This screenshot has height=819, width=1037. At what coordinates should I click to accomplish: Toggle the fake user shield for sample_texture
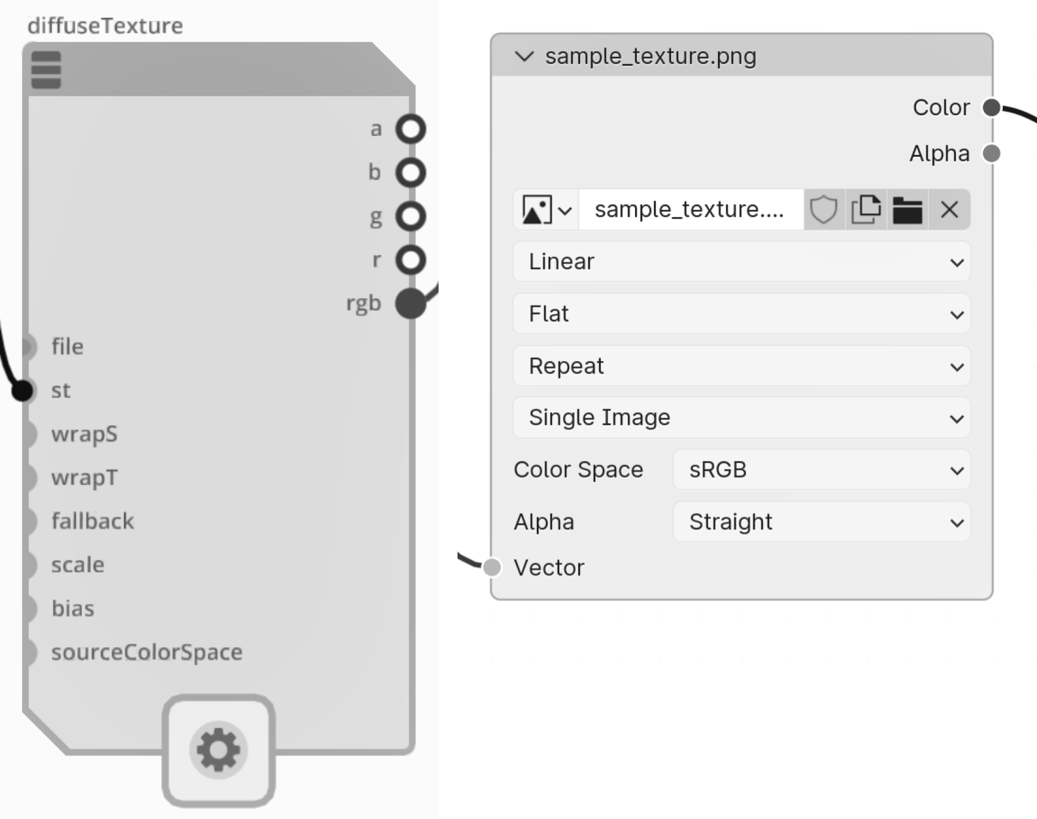(823, 210)
